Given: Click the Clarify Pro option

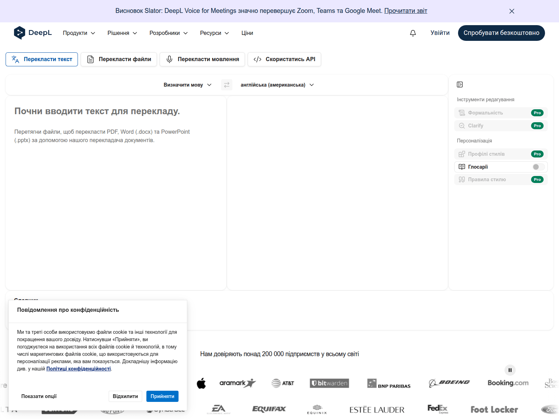Looking at the screenshot, I should pyautogui.click(x=501, y=126).
